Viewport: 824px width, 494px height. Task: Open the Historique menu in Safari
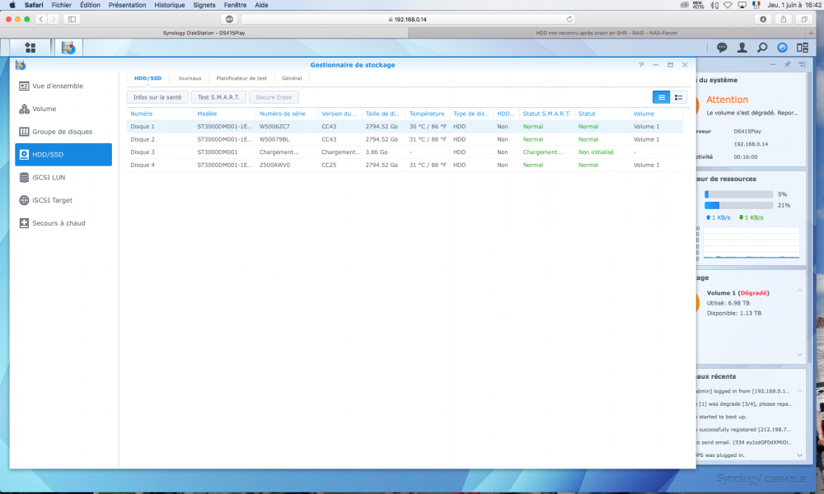coord(169,5)
